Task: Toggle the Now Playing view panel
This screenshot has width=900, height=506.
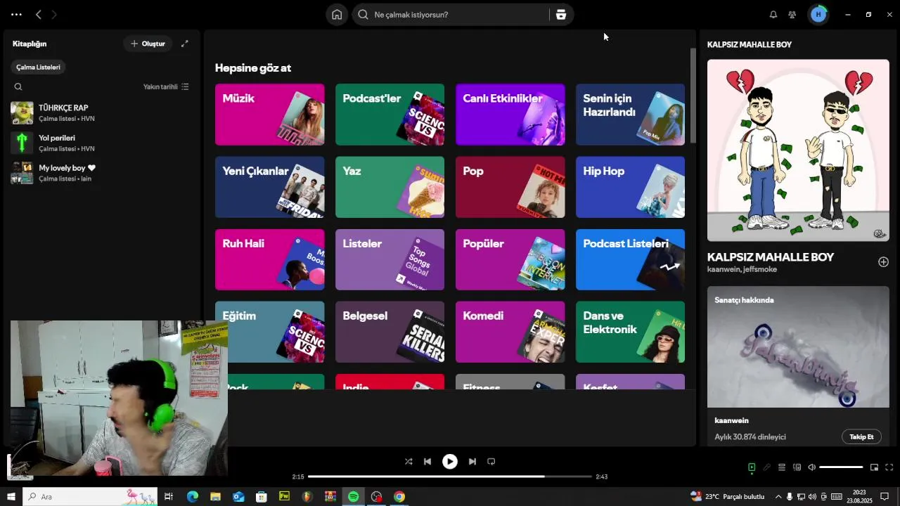Action: pyautogui.click(x=752, y=467)
